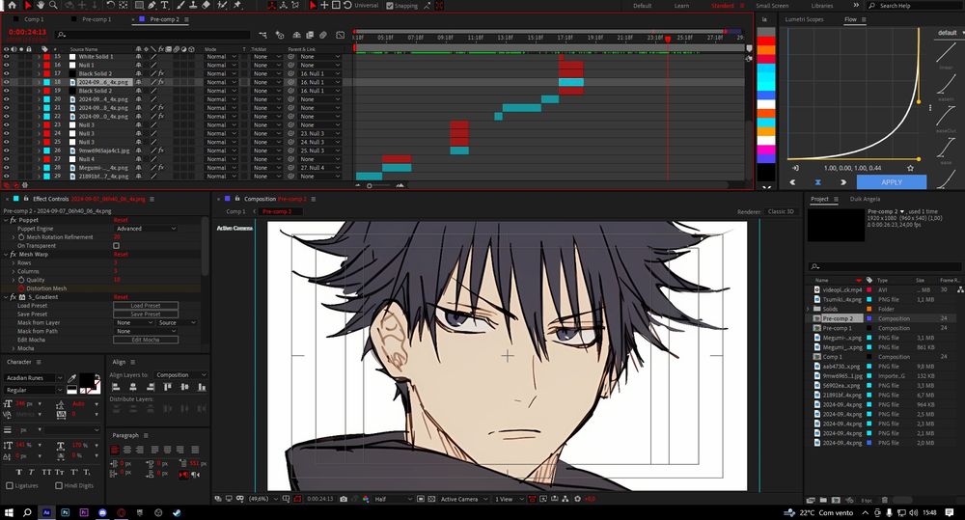Align layers to left edge
The width and height of the screenshot is (965, 520).
tap(116, 387)
